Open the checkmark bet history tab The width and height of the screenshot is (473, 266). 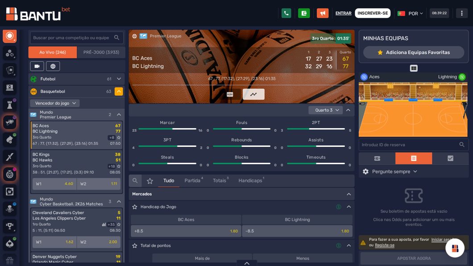[x=450, y=158]
